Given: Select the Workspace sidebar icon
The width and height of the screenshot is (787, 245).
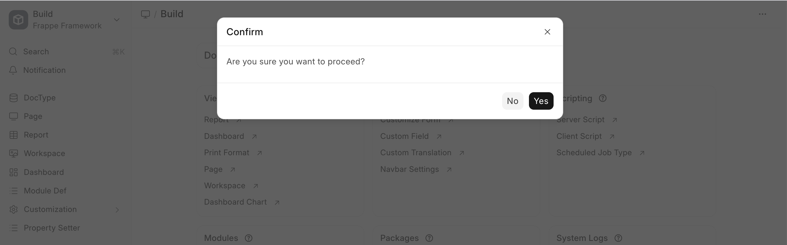Looking at the screenshot, I should coord(13,154).
